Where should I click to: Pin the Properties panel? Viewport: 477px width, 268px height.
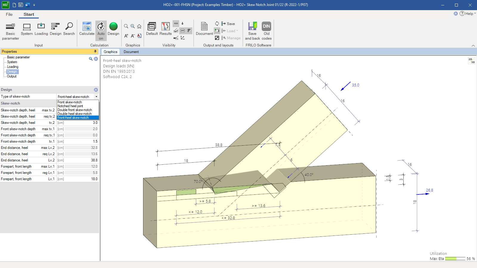coord(95,52)
